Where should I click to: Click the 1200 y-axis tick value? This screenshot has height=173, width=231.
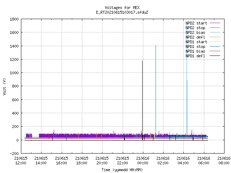tap(14, 59)
